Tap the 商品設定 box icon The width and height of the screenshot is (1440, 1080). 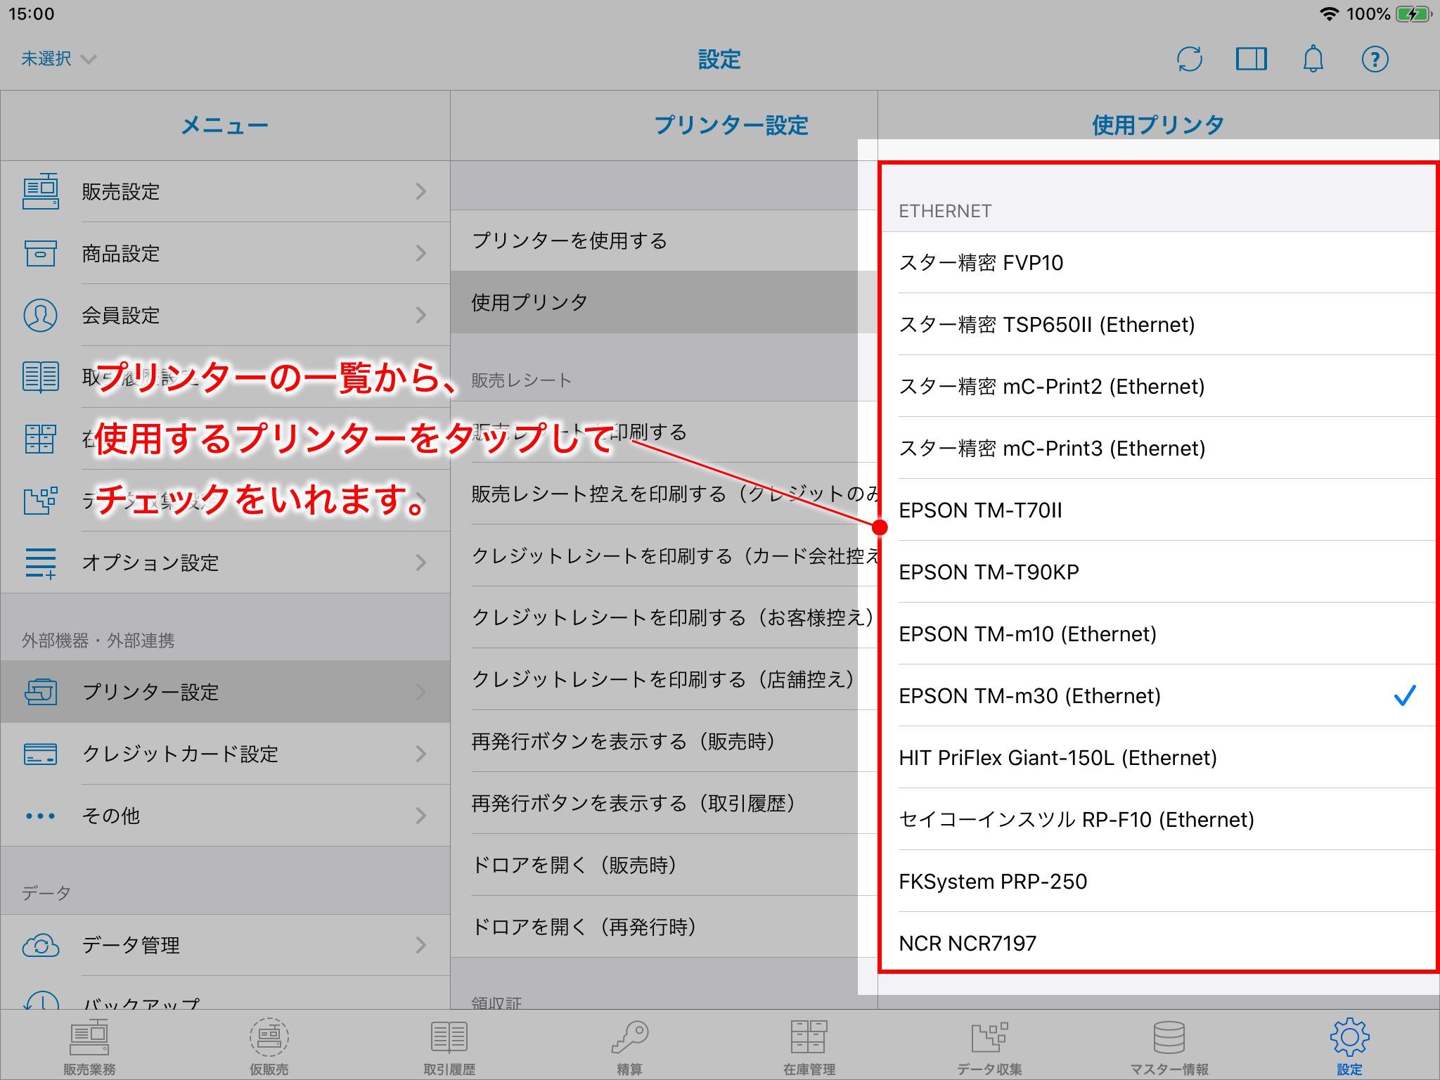pyautogui.click(x=41, y=253)
